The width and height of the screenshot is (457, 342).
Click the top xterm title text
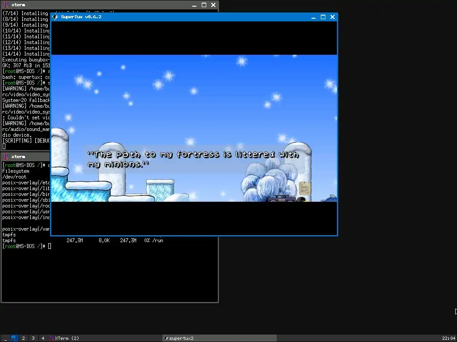[18, 5]
